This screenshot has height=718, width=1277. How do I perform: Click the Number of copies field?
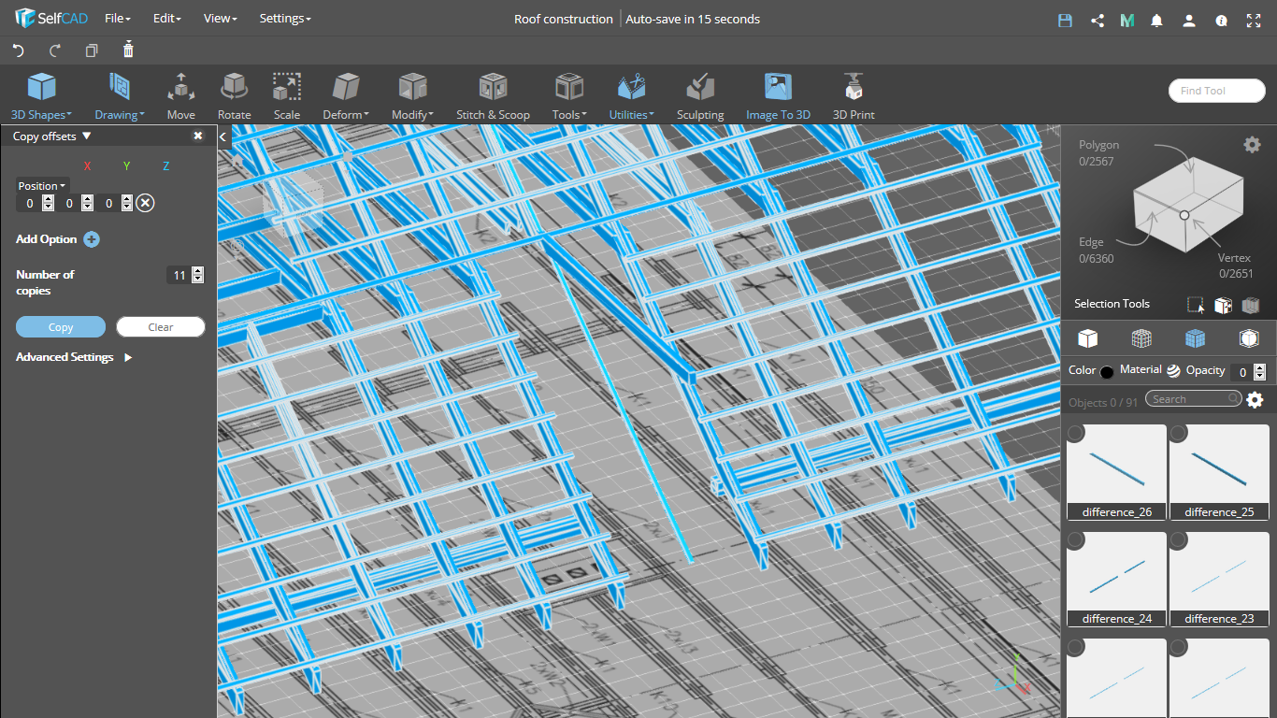click(179, 275)
